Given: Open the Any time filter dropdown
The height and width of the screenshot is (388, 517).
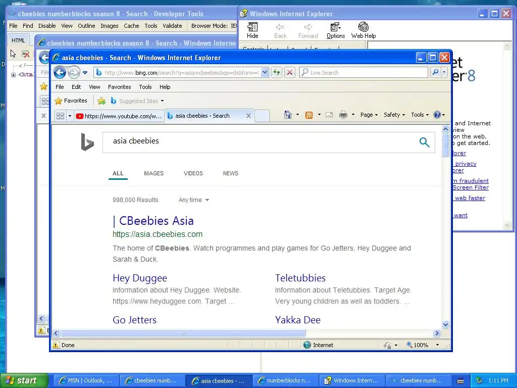Looking at the screenshot, I should coord(194,200).
